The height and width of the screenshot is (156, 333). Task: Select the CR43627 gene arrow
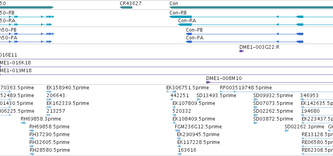(x=126, y=7)
